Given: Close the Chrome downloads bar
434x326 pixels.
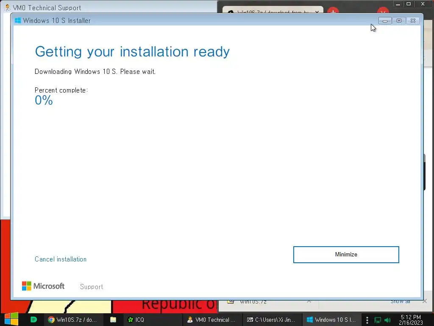Looking at the screenshot, I should point(425,301).
